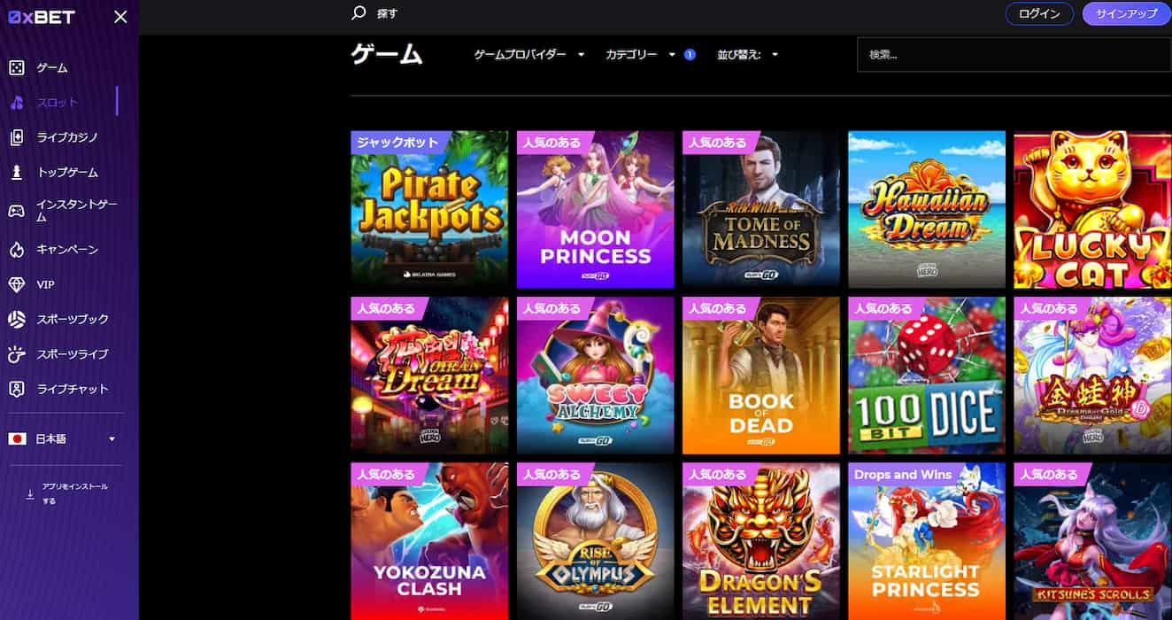This screenshot has width=1172, height=620.
Task: Click the dice icon beside ゲーム
Action: 16,67
